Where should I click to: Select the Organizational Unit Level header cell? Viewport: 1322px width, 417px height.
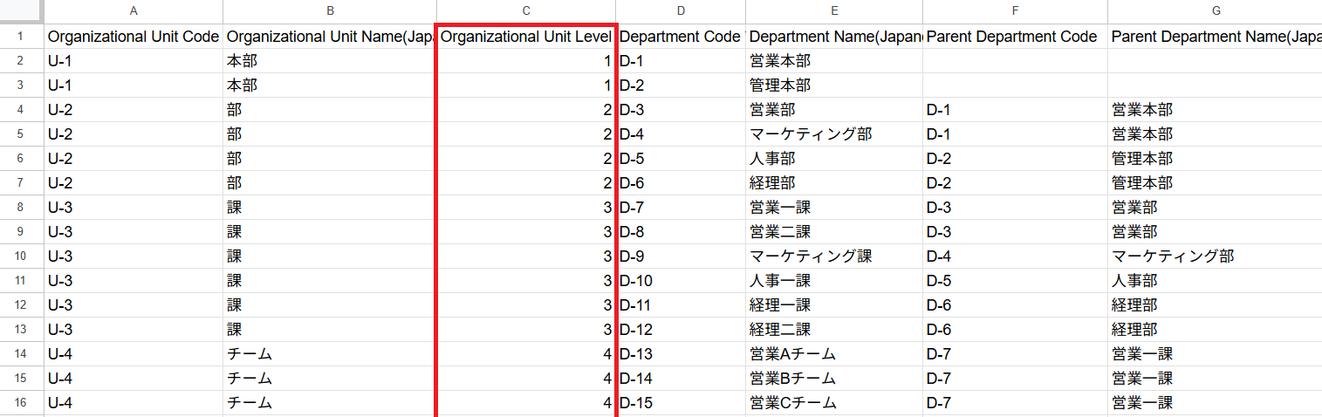(x=526, y=37)
